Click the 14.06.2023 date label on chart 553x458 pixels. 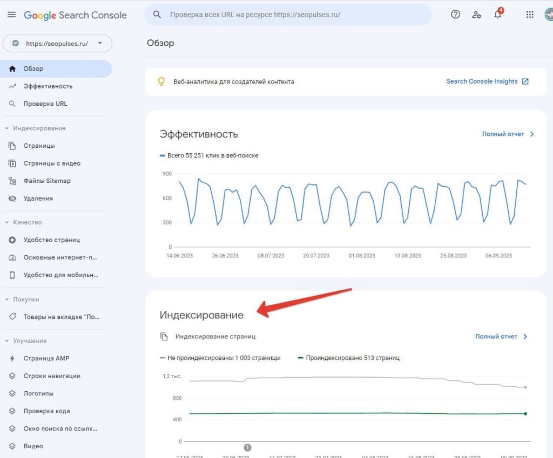tap(179, 255)
